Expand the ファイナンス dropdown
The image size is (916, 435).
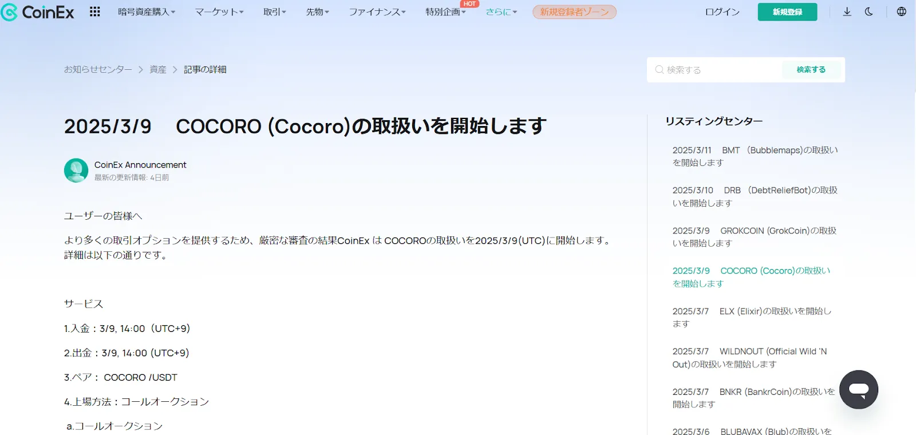[x=377, y=12]
